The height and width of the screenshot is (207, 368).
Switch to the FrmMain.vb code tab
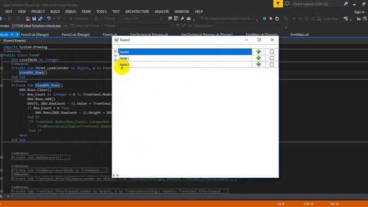[300, 34]
